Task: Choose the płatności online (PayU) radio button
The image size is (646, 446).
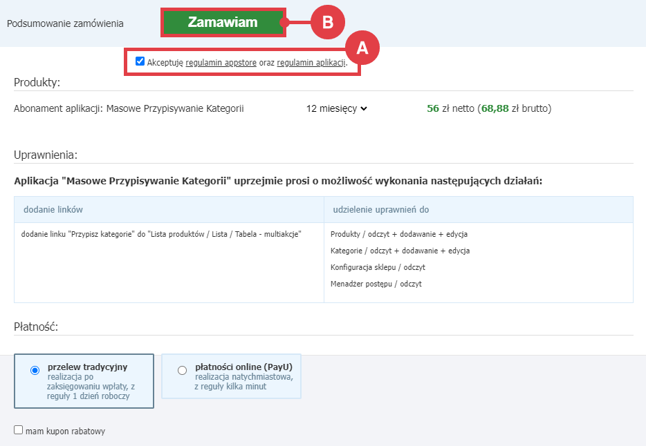Action: coord(183,371)
